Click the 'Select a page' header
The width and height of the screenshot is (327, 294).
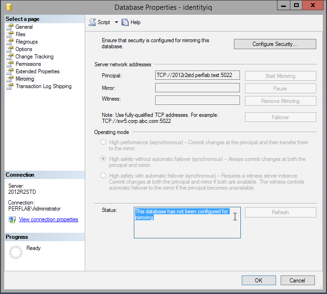(23, 19)
